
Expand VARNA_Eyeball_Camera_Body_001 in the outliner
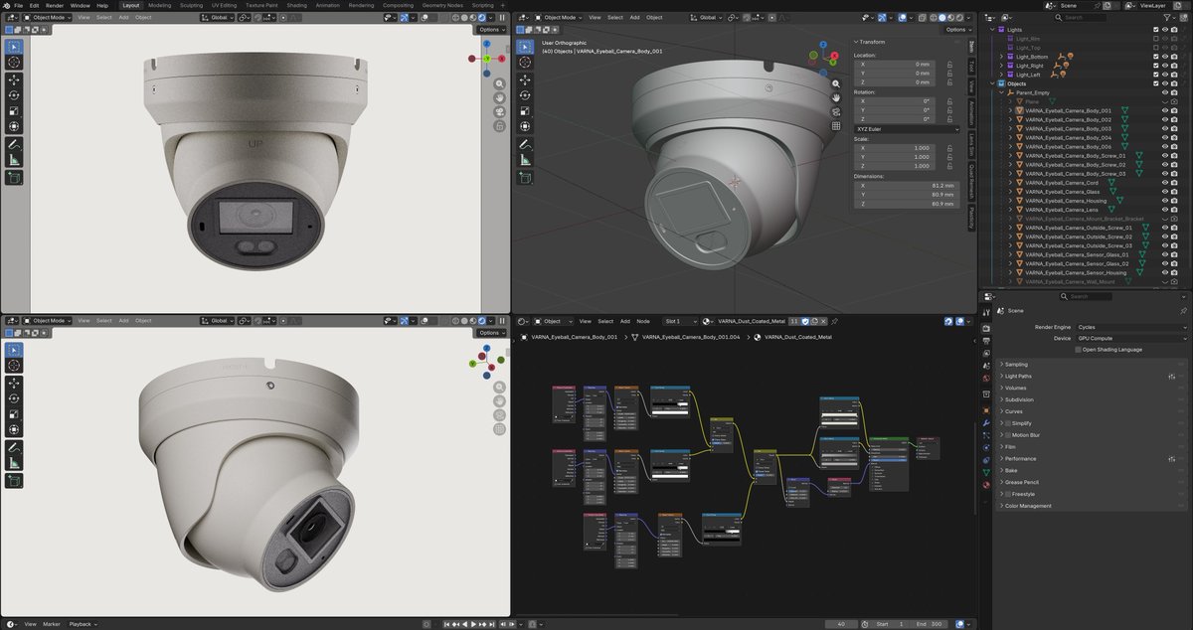1010,110
